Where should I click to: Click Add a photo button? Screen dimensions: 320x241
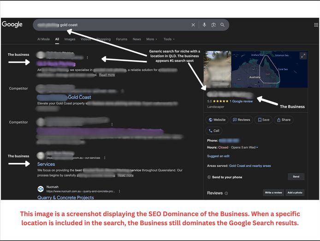coord(295,193)
